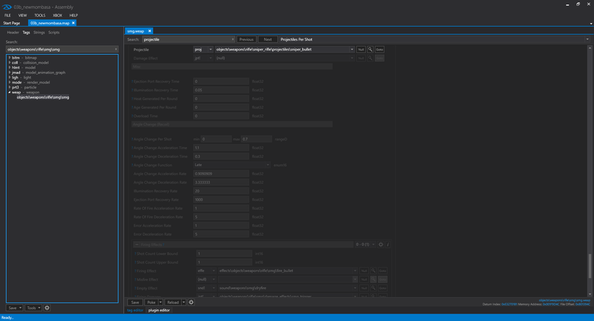Click the Null button for Projectile
This screenshot has width=594, height=321.
click(x=361, y=49)
